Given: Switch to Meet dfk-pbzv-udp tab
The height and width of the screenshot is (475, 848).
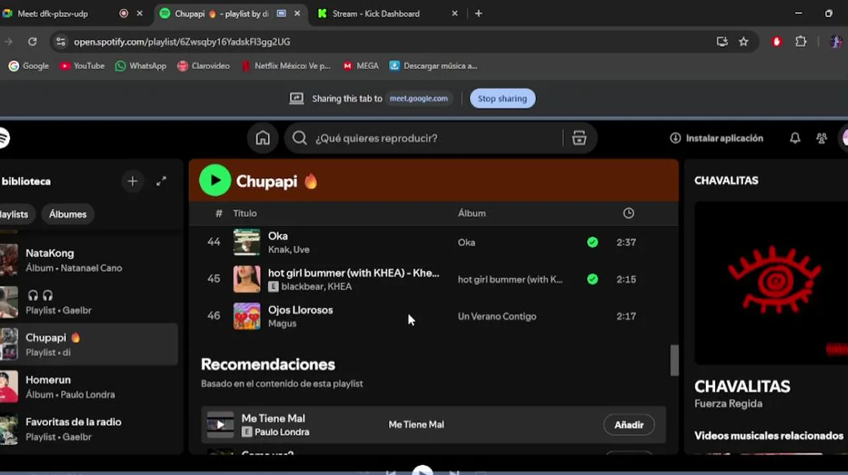Looking at the screenshot, I should click(73, 13).
